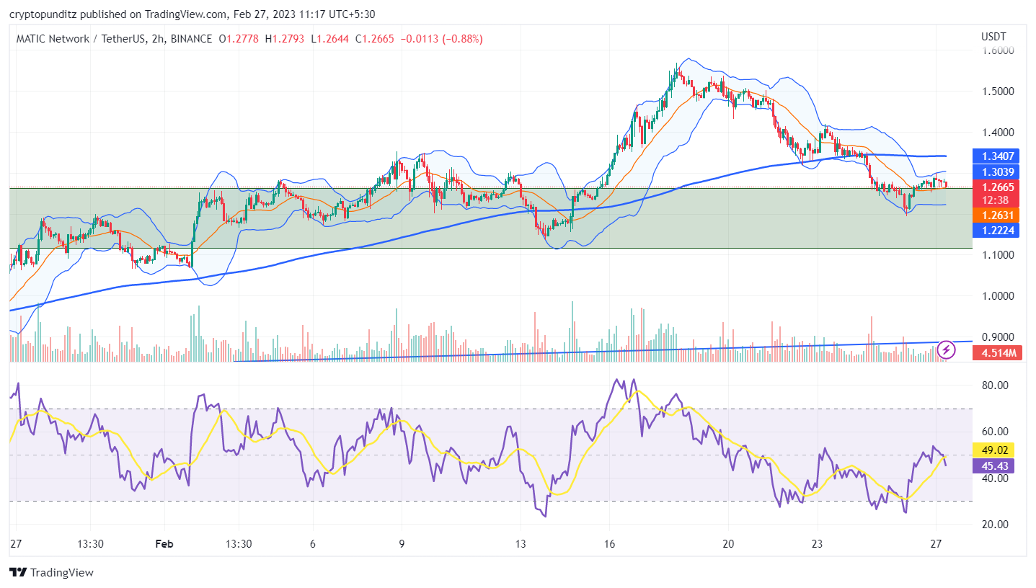Viewport: 1036px width, 588px height.
Task: Click the close value C1.2665
Action: pos(374,39)
